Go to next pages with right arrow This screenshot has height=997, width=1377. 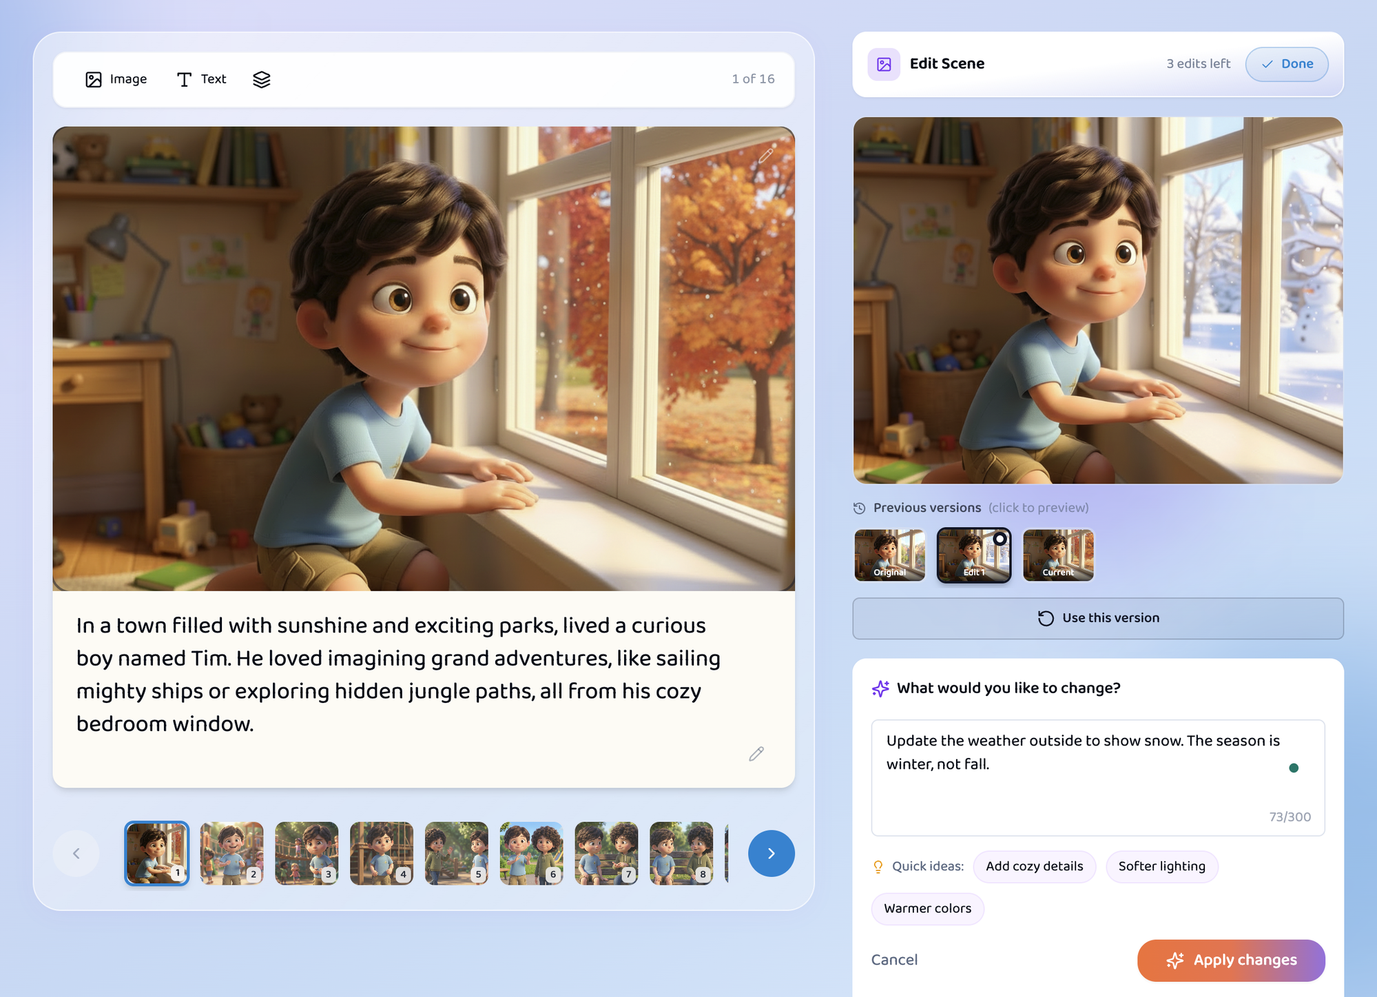click(771, 854)
